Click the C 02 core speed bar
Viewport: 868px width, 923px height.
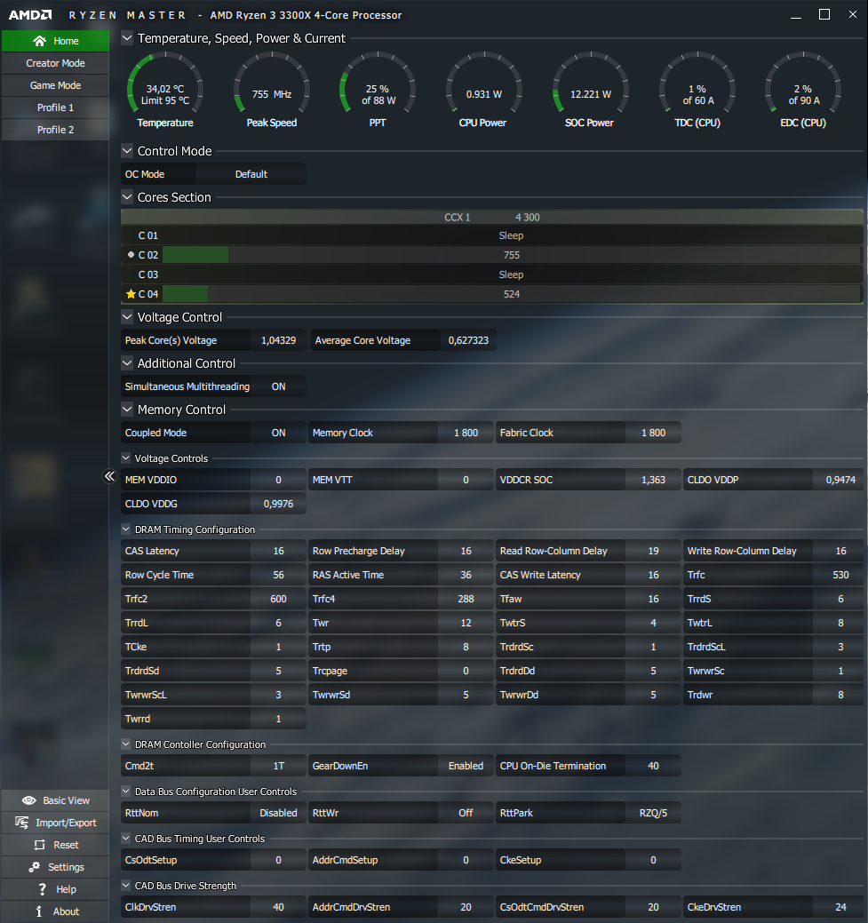click(511, 255)
